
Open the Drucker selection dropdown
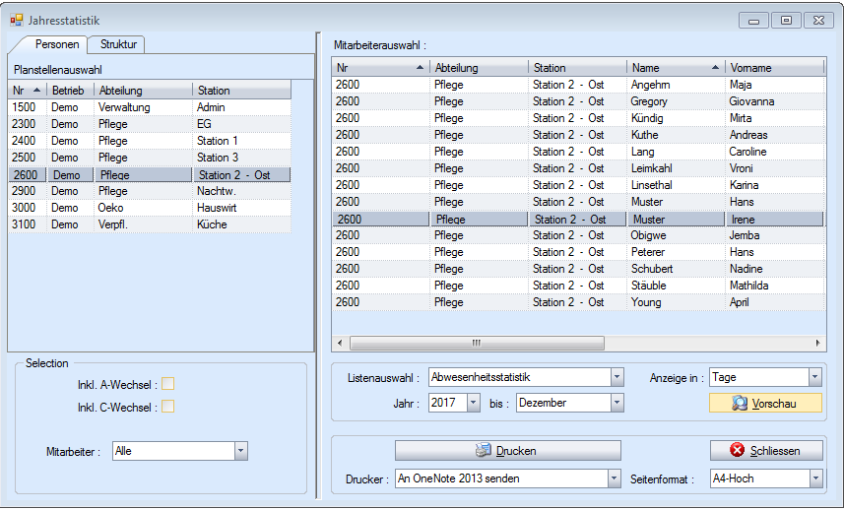[616, 478]
